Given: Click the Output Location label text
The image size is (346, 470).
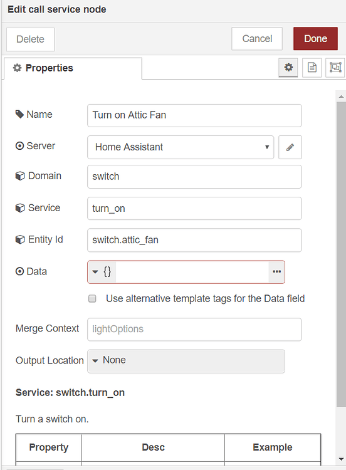Looking at the screenshot, I should [x=50, y=360].
